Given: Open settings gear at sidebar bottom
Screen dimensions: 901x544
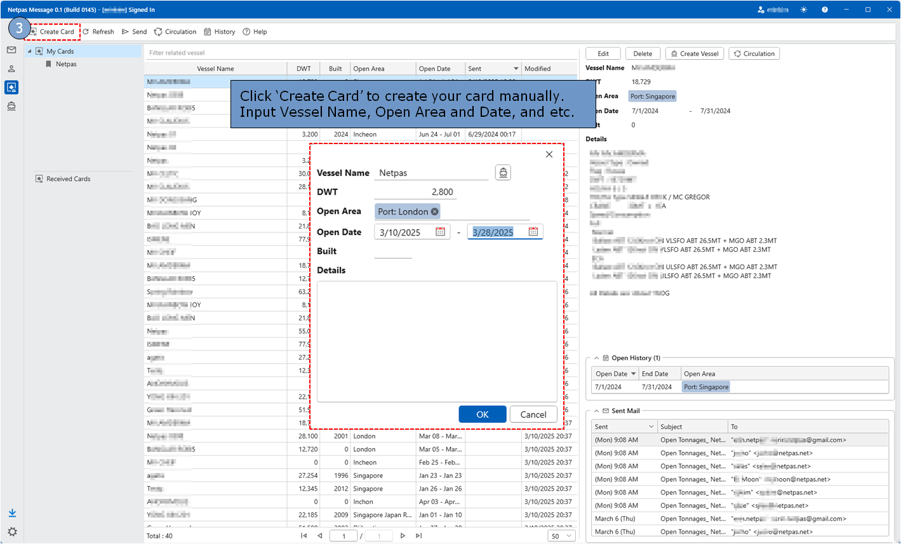Looking at the screenshot, I should click(x=12, y=532).
